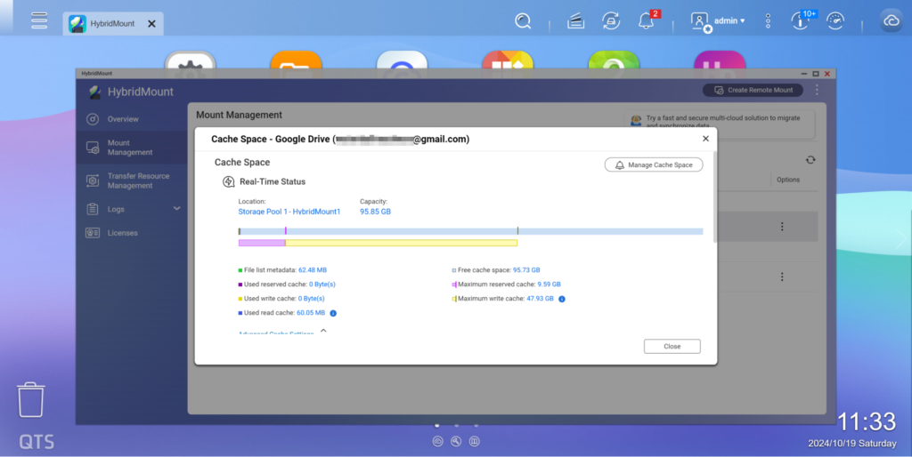The image size is (912, 457).
Task: Open the cloud icon at top-right corner
Action: (x=891, y=21)
